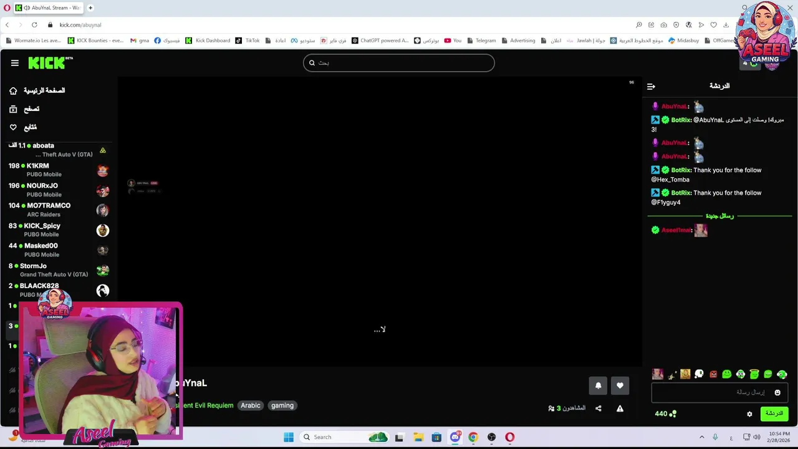Click the home icon in the sidebar

pyautogui.click(x=13, y=90)
